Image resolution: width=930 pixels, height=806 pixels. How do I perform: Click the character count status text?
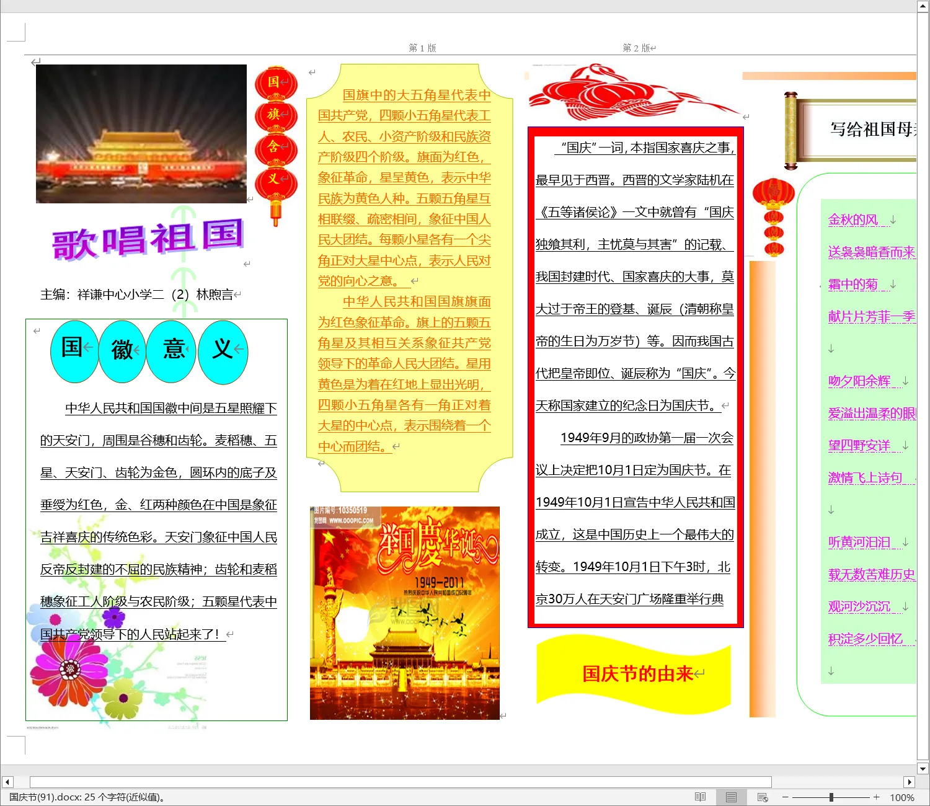tap(87, 797)
